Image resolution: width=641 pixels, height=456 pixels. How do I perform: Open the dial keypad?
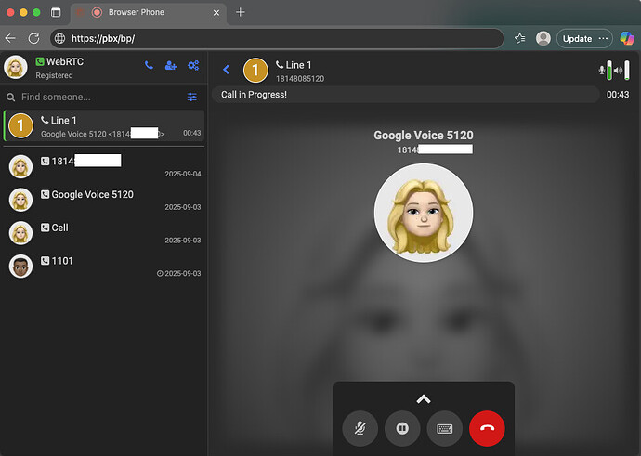(x=444, y=429)
